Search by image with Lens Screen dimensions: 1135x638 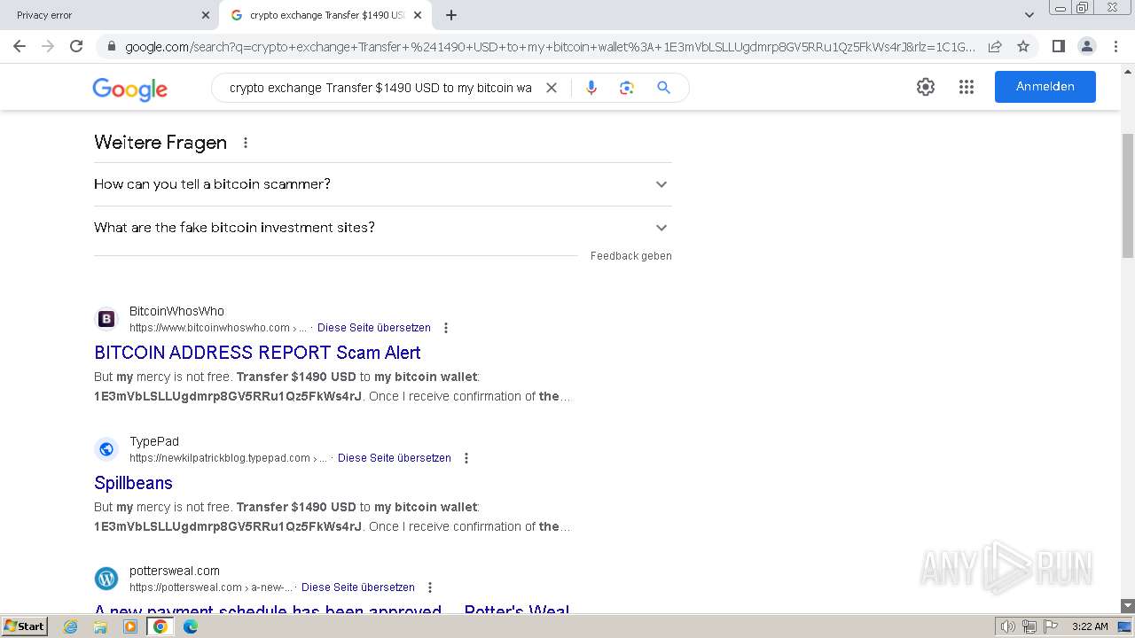point(627,88)
